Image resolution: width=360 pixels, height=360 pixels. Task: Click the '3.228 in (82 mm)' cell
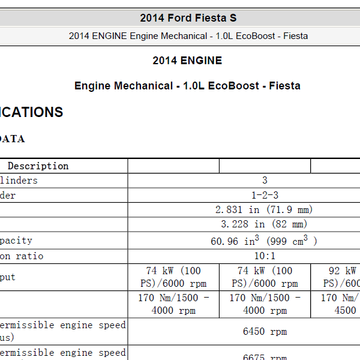point(264,224)
